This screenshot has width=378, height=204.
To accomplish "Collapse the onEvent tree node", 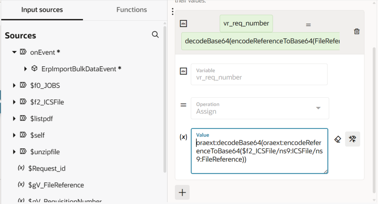I will [x=14, y=52].
